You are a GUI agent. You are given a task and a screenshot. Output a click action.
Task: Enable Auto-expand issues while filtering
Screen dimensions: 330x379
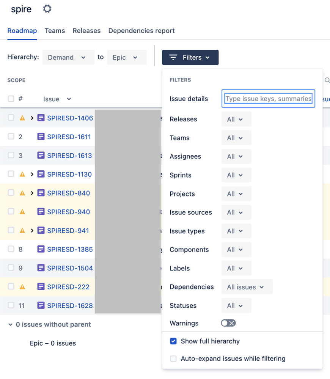click(x=173, y=359)
